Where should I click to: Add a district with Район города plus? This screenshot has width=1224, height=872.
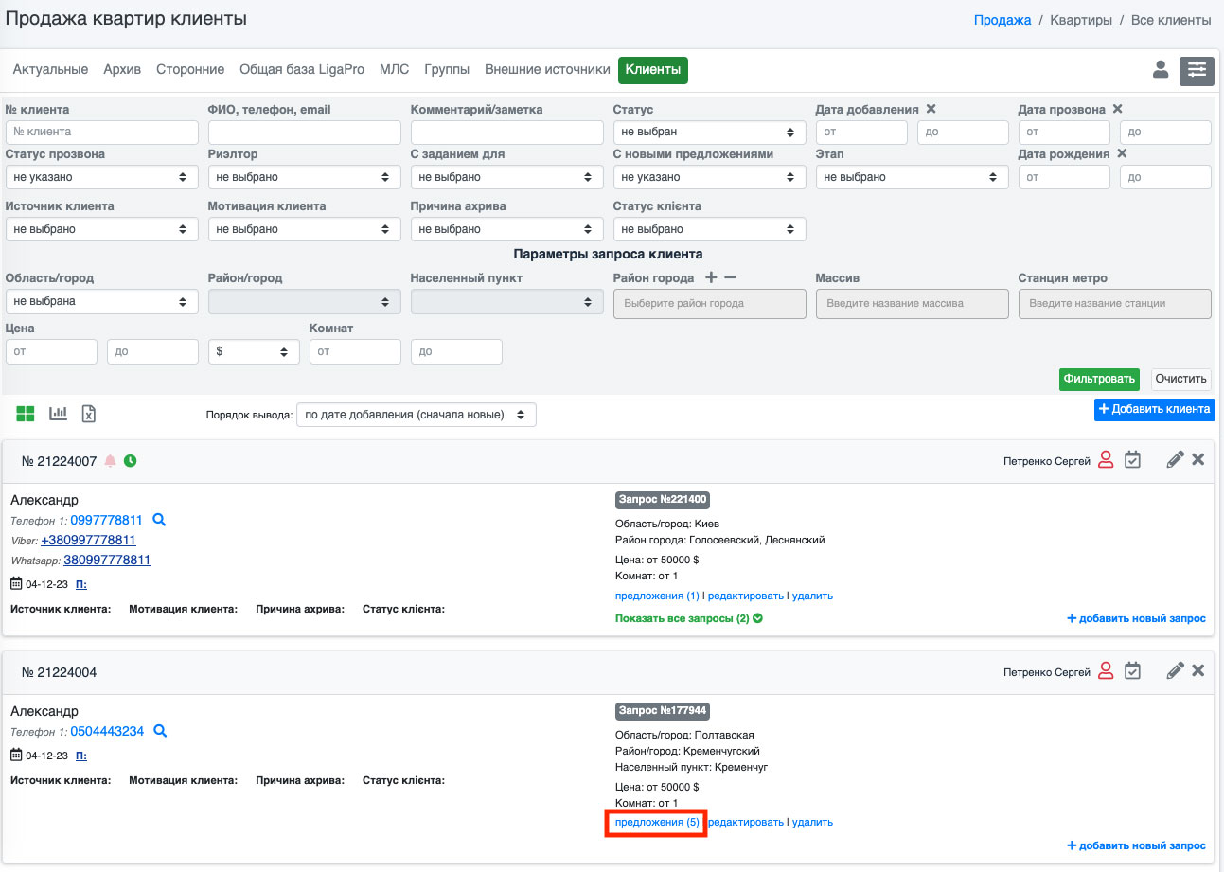[711, 277]
